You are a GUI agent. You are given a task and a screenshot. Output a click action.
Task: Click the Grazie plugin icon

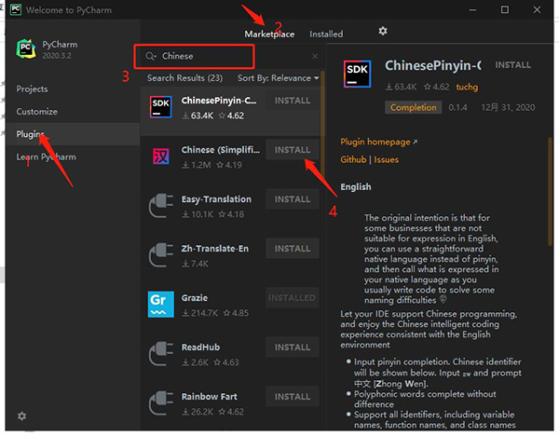[x=161, y=305]
